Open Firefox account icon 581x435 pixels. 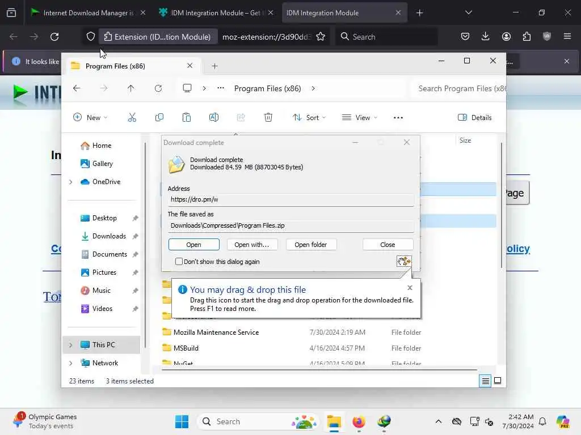[506, 36]
